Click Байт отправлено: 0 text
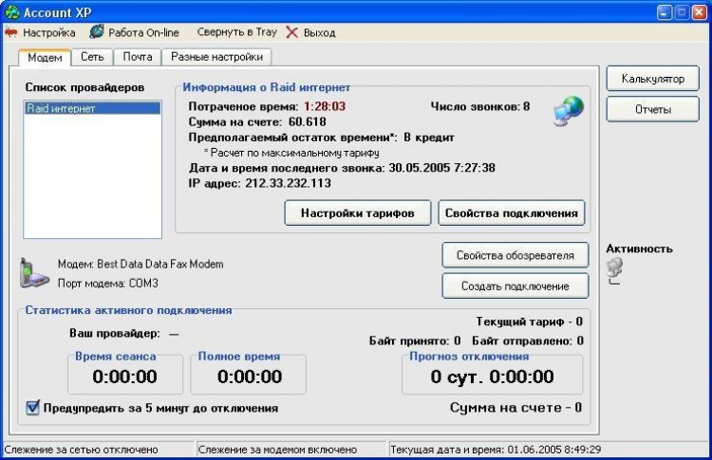Viewport: 712px width, 460px height. (528, 340)
